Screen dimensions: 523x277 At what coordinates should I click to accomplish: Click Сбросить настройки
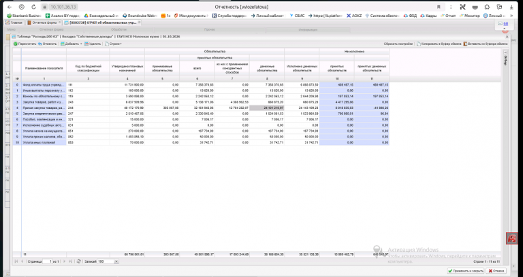point(398,44)
